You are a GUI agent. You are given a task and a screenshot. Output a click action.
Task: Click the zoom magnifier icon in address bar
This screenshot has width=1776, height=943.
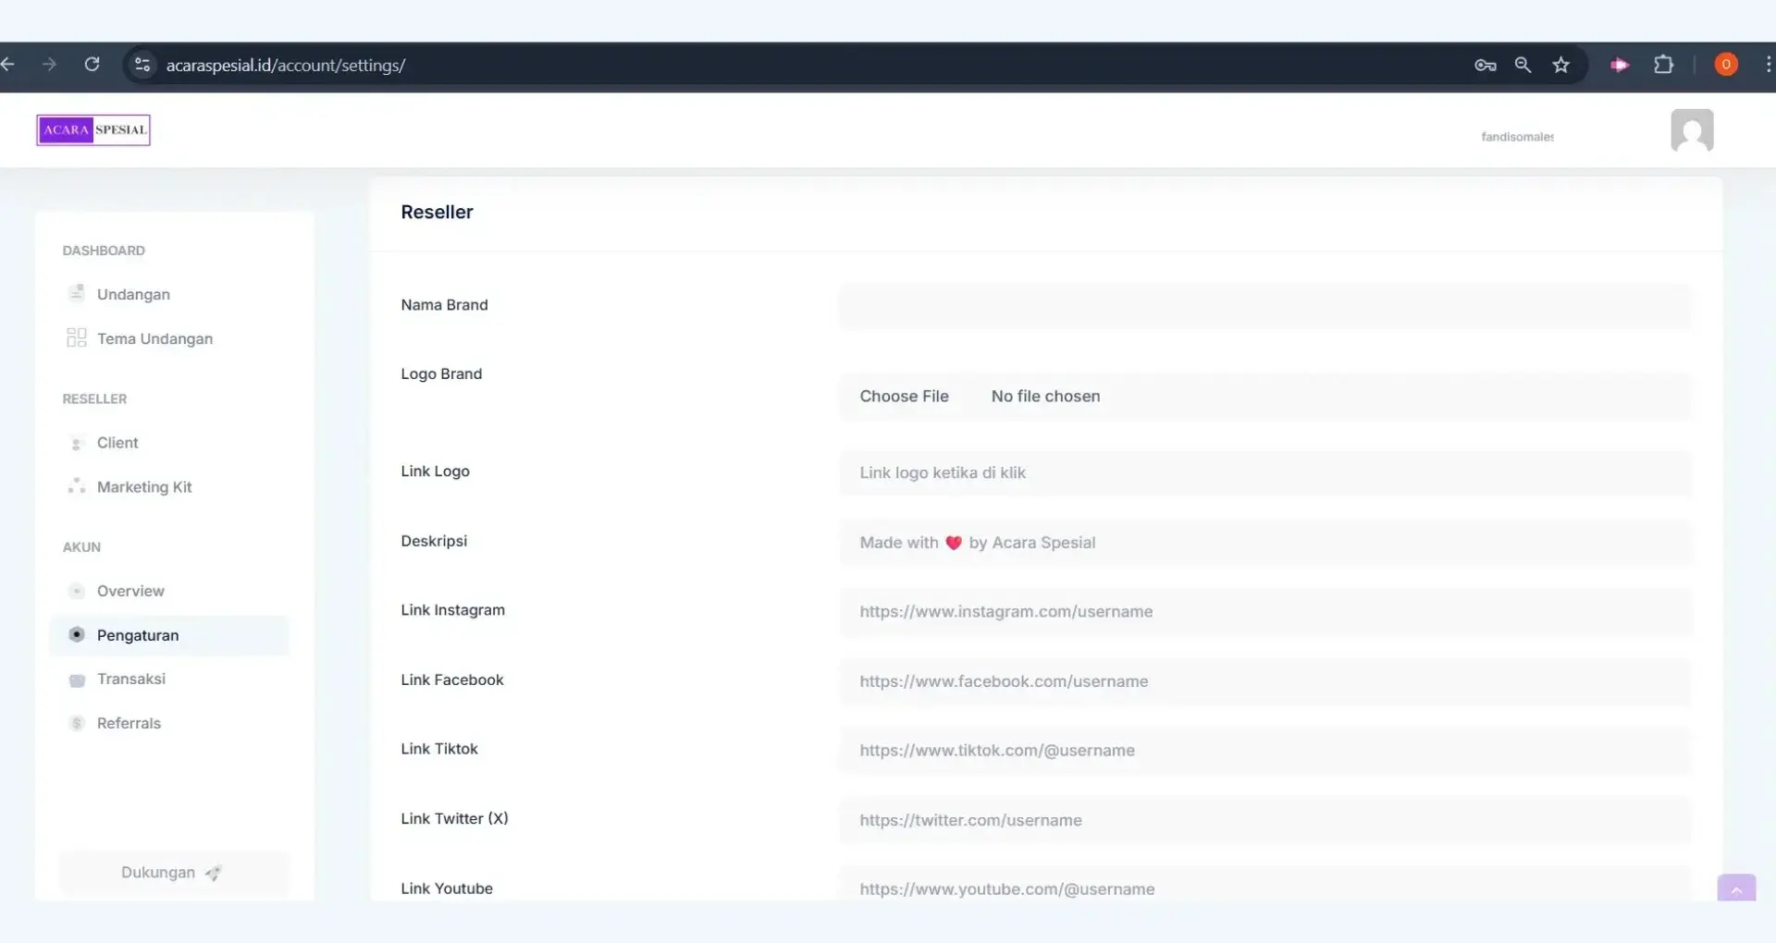tap(1523, 65)
